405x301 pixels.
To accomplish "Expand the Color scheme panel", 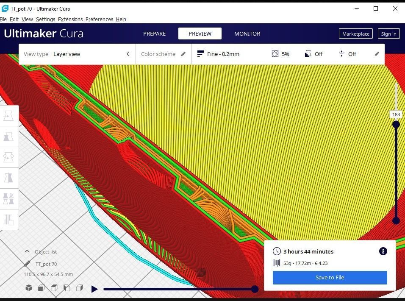I will point(163,54).
